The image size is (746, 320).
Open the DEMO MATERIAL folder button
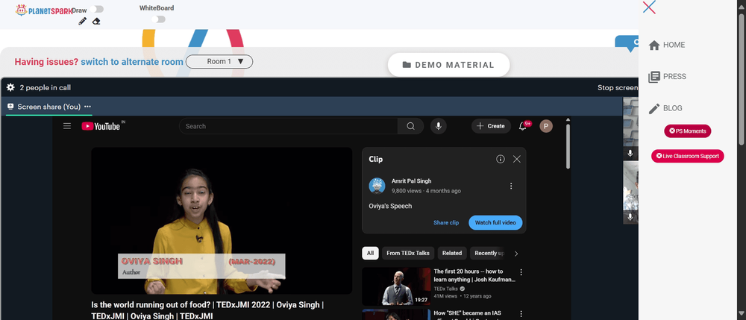point(448,65)
